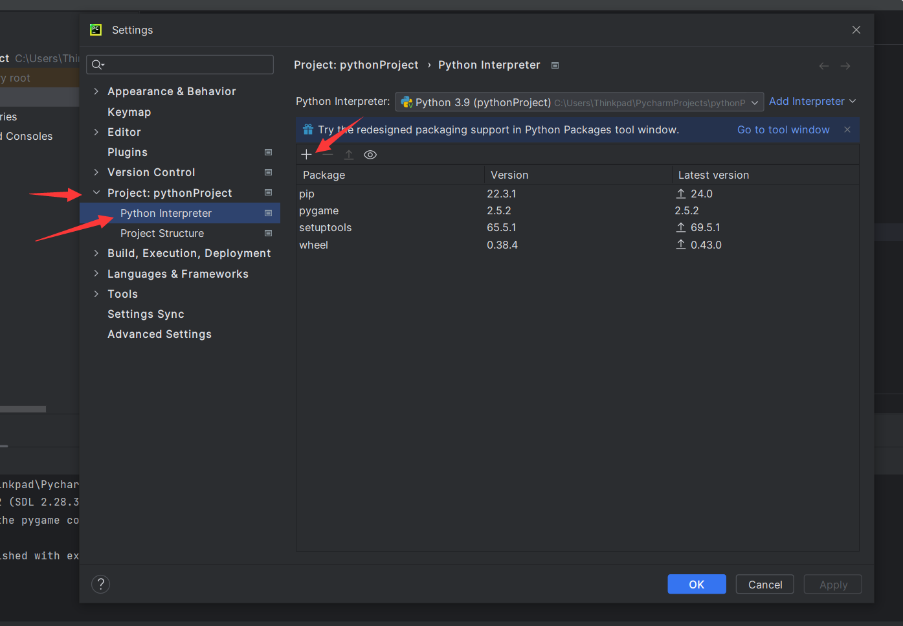Screen dimensions: 903x626
Task: Open the Python Interpreter dropdown
Action: coord(579,102)
